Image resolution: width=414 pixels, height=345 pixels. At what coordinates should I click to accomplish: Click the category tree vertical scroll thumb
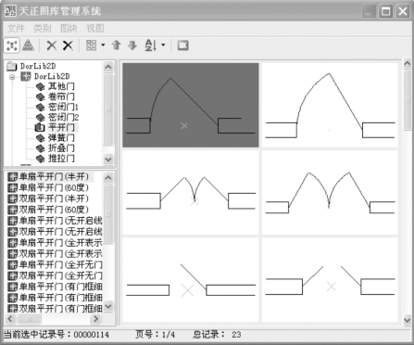(x=108, y=109)
